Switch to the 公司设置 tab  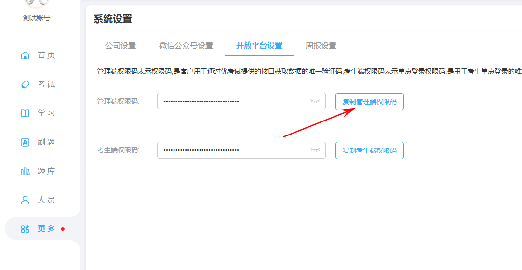pos(120,46)
